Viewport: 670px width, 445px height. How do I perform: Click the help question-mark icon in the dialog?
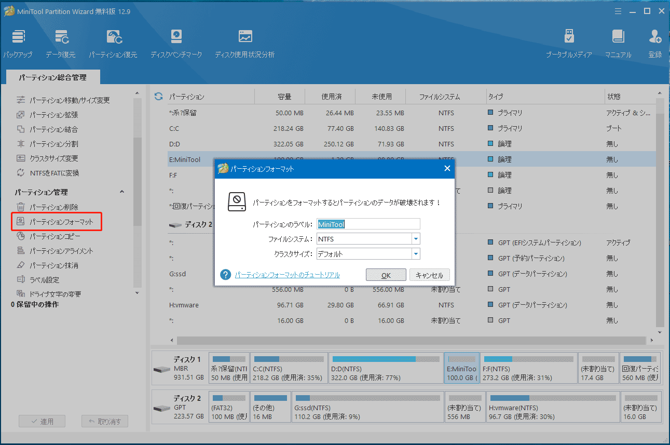point(225,275)
